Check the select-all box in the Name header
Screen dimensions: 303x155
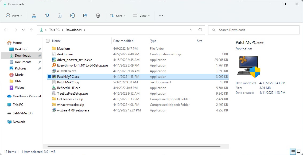[x=47, y=41]
